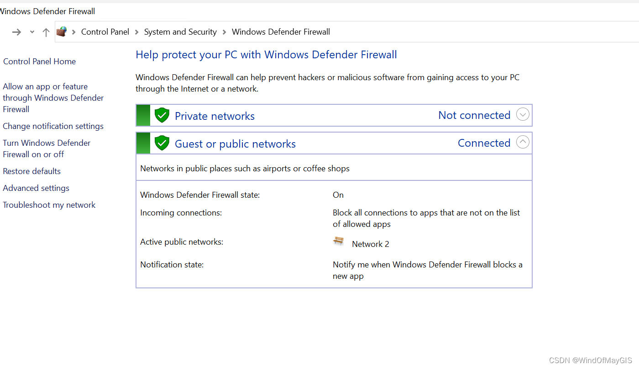The image size is (639, 369).
Task: Click green shield icon for Guest or public networks
Action: (162, 143)
